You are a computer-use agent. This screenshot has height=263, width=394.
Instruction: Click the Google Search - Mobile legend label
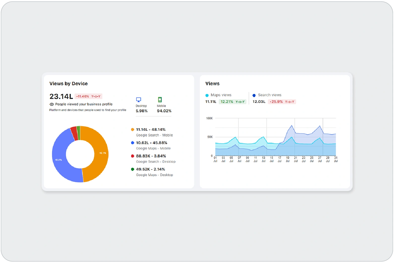pyautogui.click(x=154, y=135)
